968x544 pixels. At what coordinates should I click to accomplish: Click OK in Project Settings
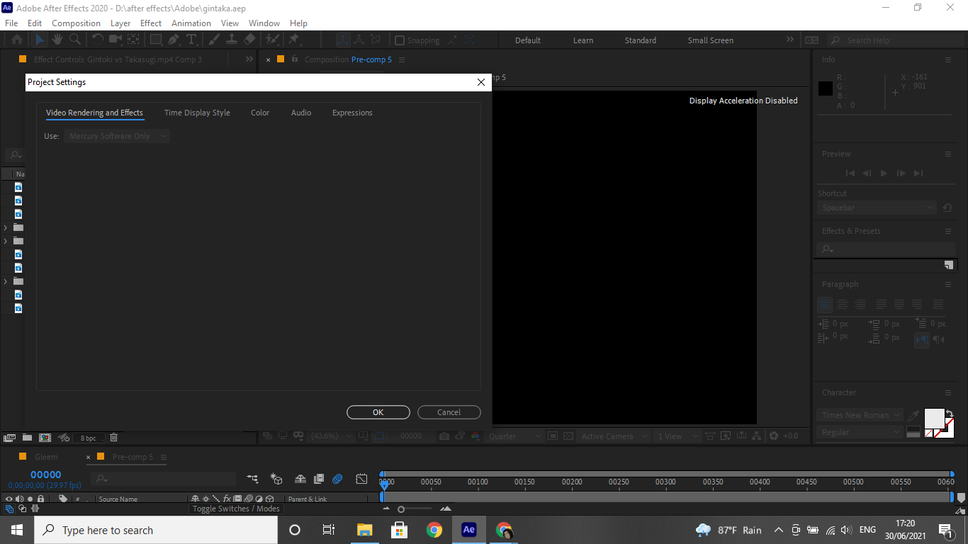[378, 412]
